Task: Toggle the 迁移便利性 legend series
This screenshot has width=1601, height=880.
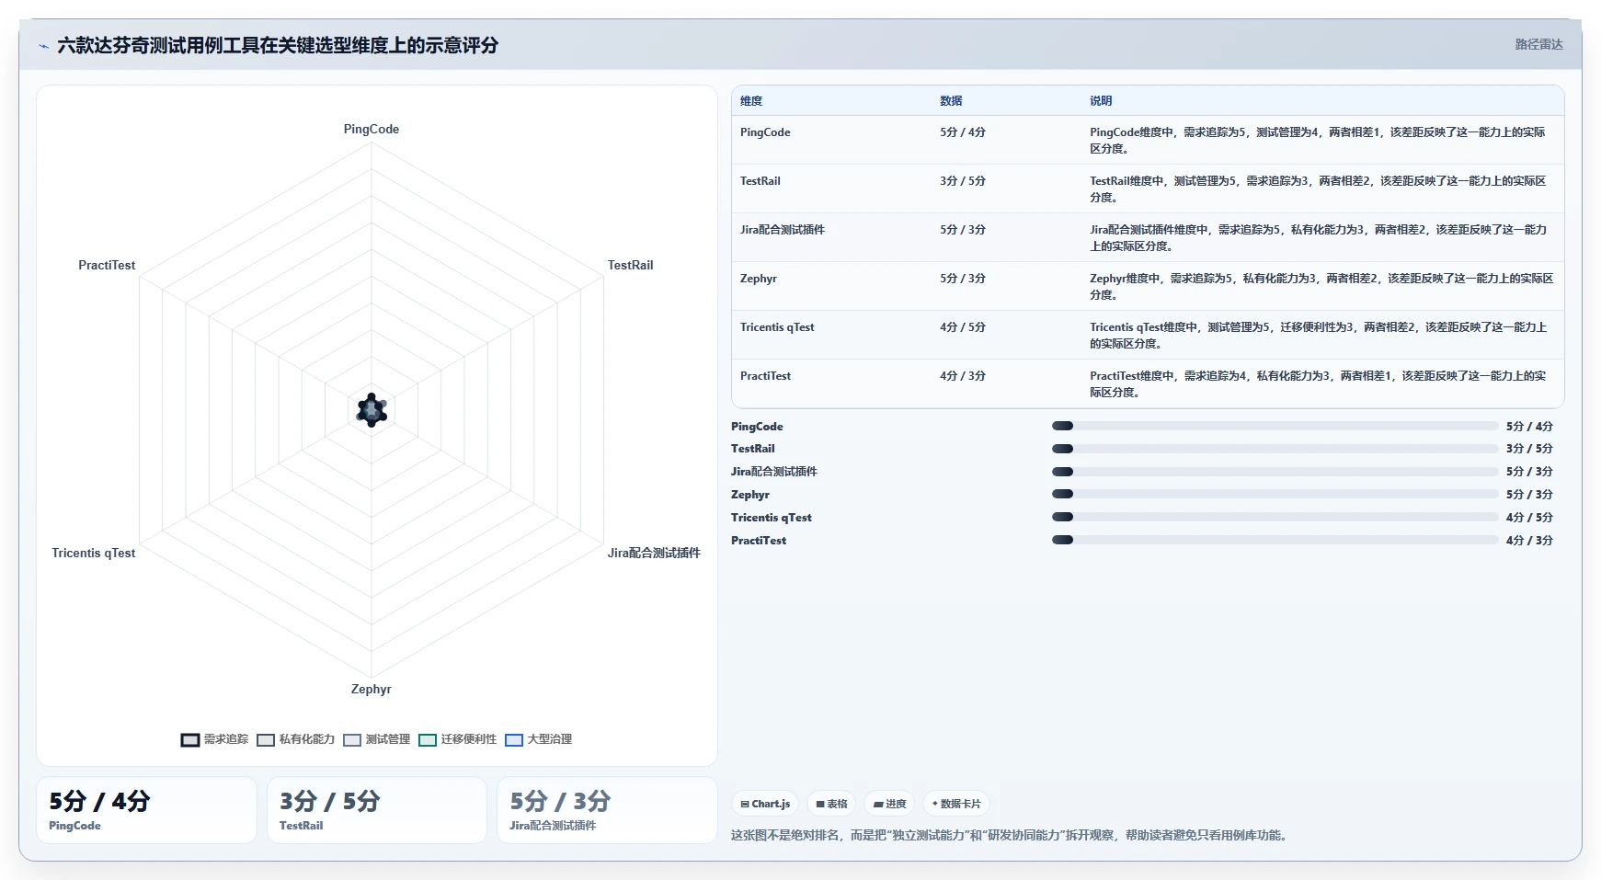Action: pos(458,739)
